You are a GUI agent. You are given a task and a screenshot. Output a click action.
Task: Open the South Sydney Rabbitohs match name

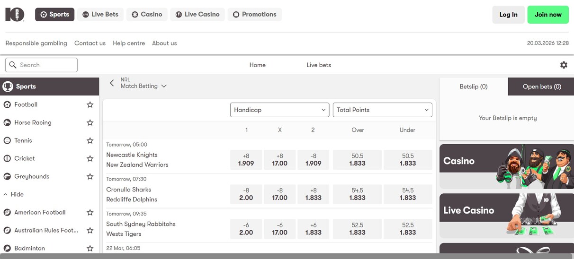(141, 224)
